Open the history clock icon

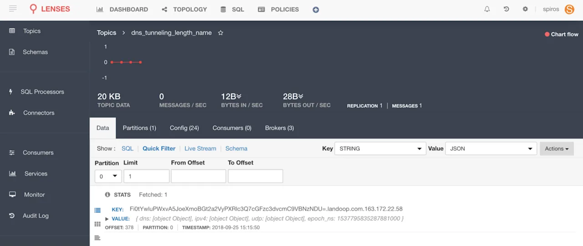(x=506, y=9)
